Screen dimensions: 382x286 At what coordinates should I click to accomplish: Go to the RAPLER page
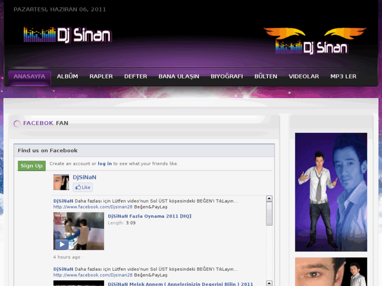tap(101, 77)
